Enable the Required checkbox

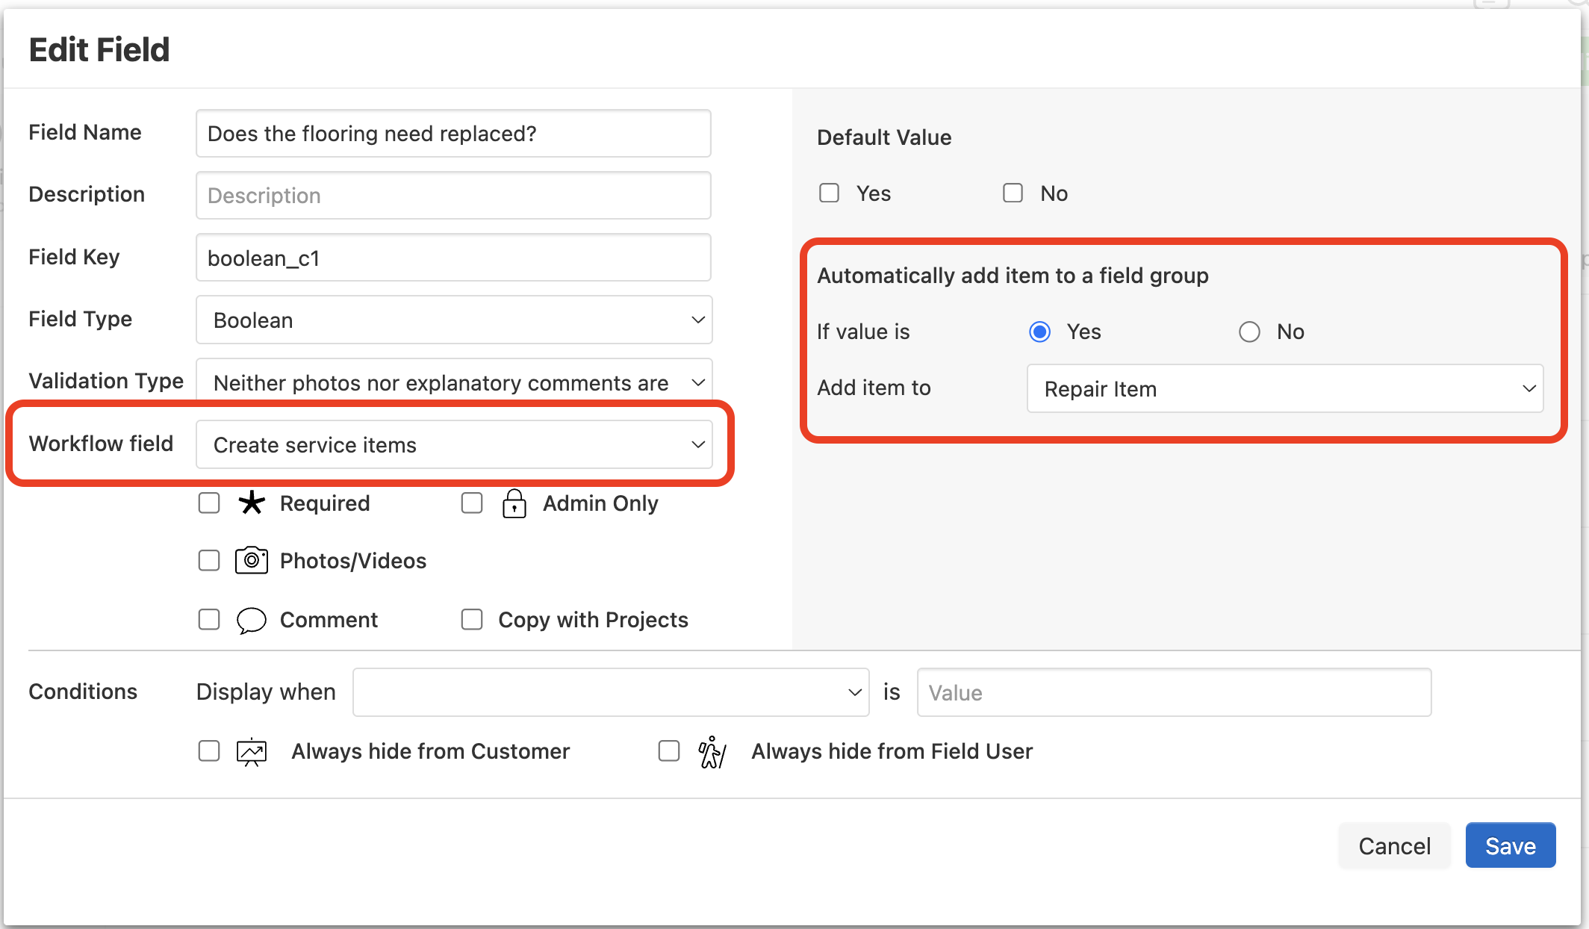point(209,503)
